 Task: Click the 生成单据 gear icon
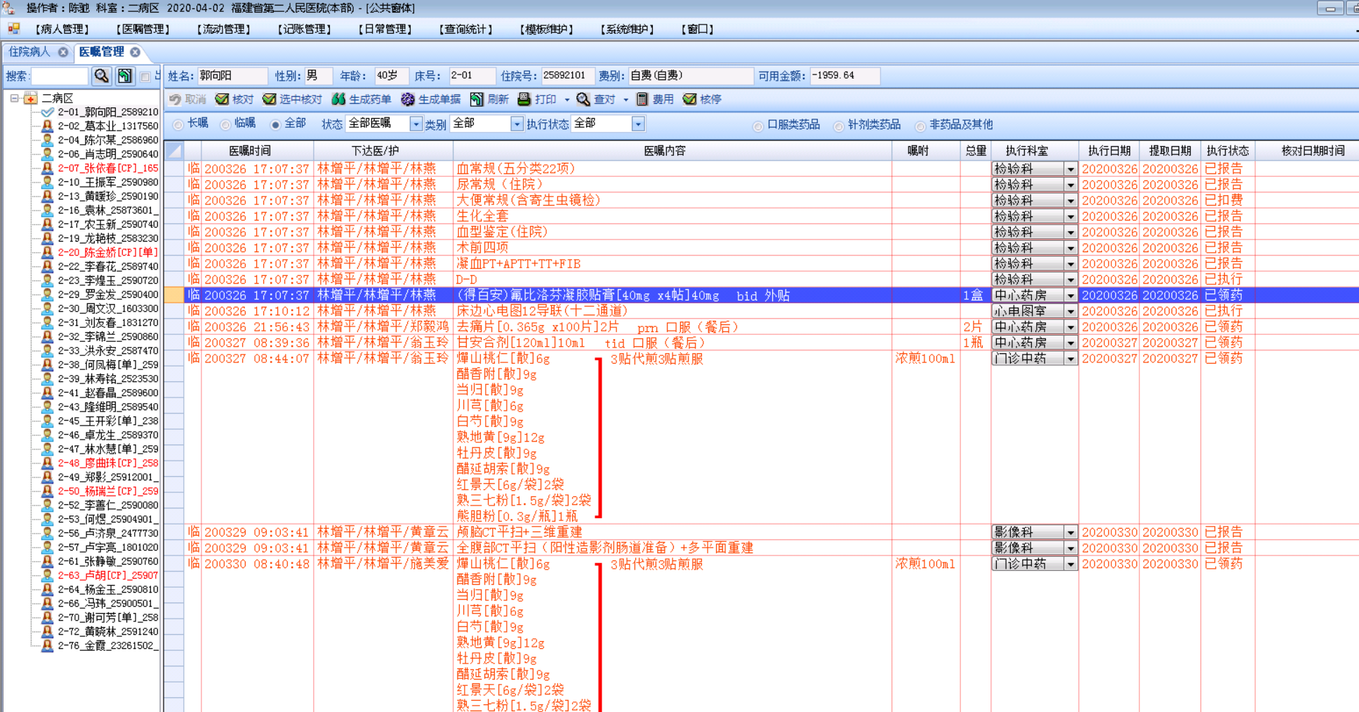[407, 100]
